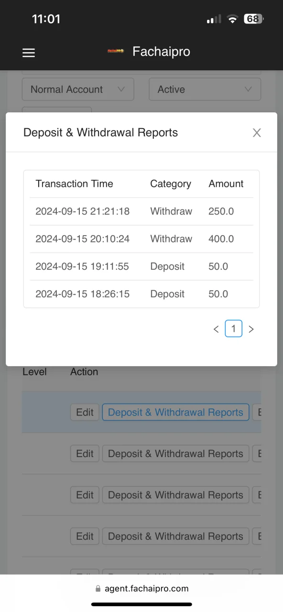Click the Fachaipro logo icon
This screenshot has width=283, height=612.
point(116,52)
